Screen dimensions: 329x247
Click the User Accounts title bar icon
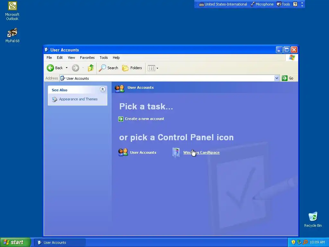tap(47, 50)
